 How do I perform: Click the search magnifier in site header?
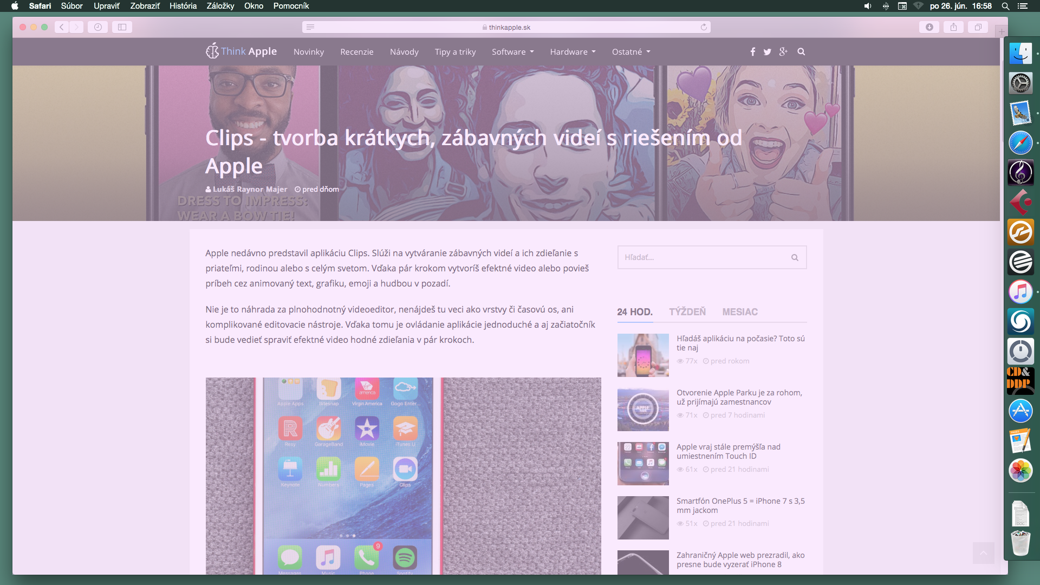point(801,52)
